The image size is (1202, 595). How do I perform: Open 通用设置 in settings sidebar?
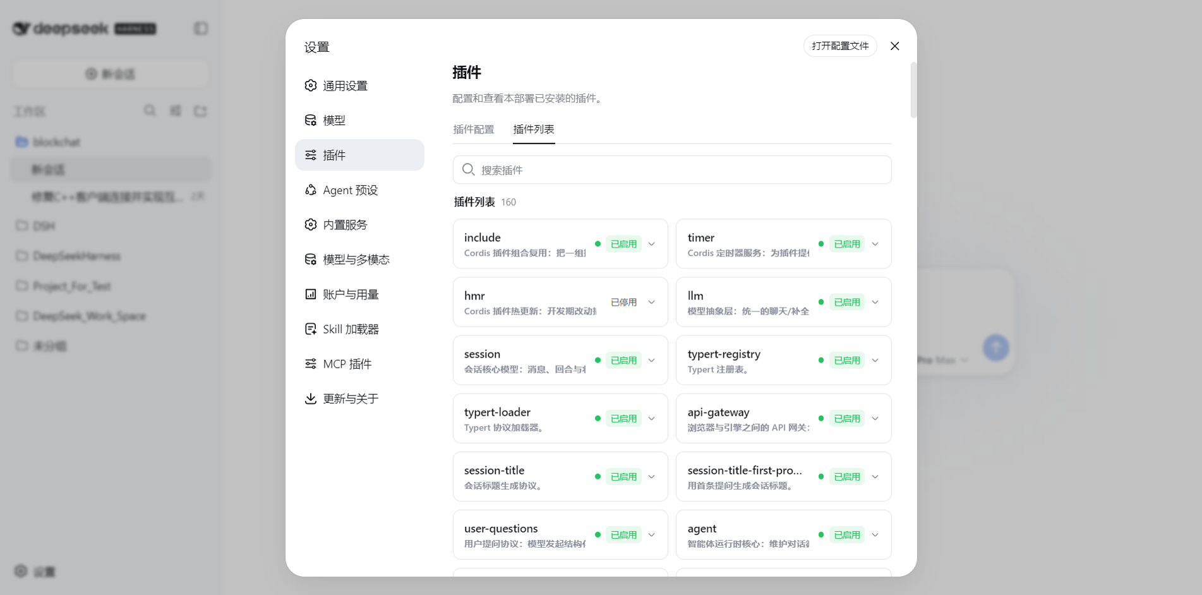359,85
